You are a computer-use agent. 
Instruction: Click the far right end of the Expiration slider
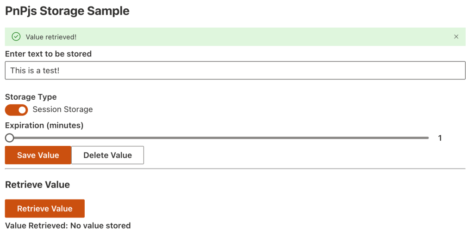click(x=428, y=138)
